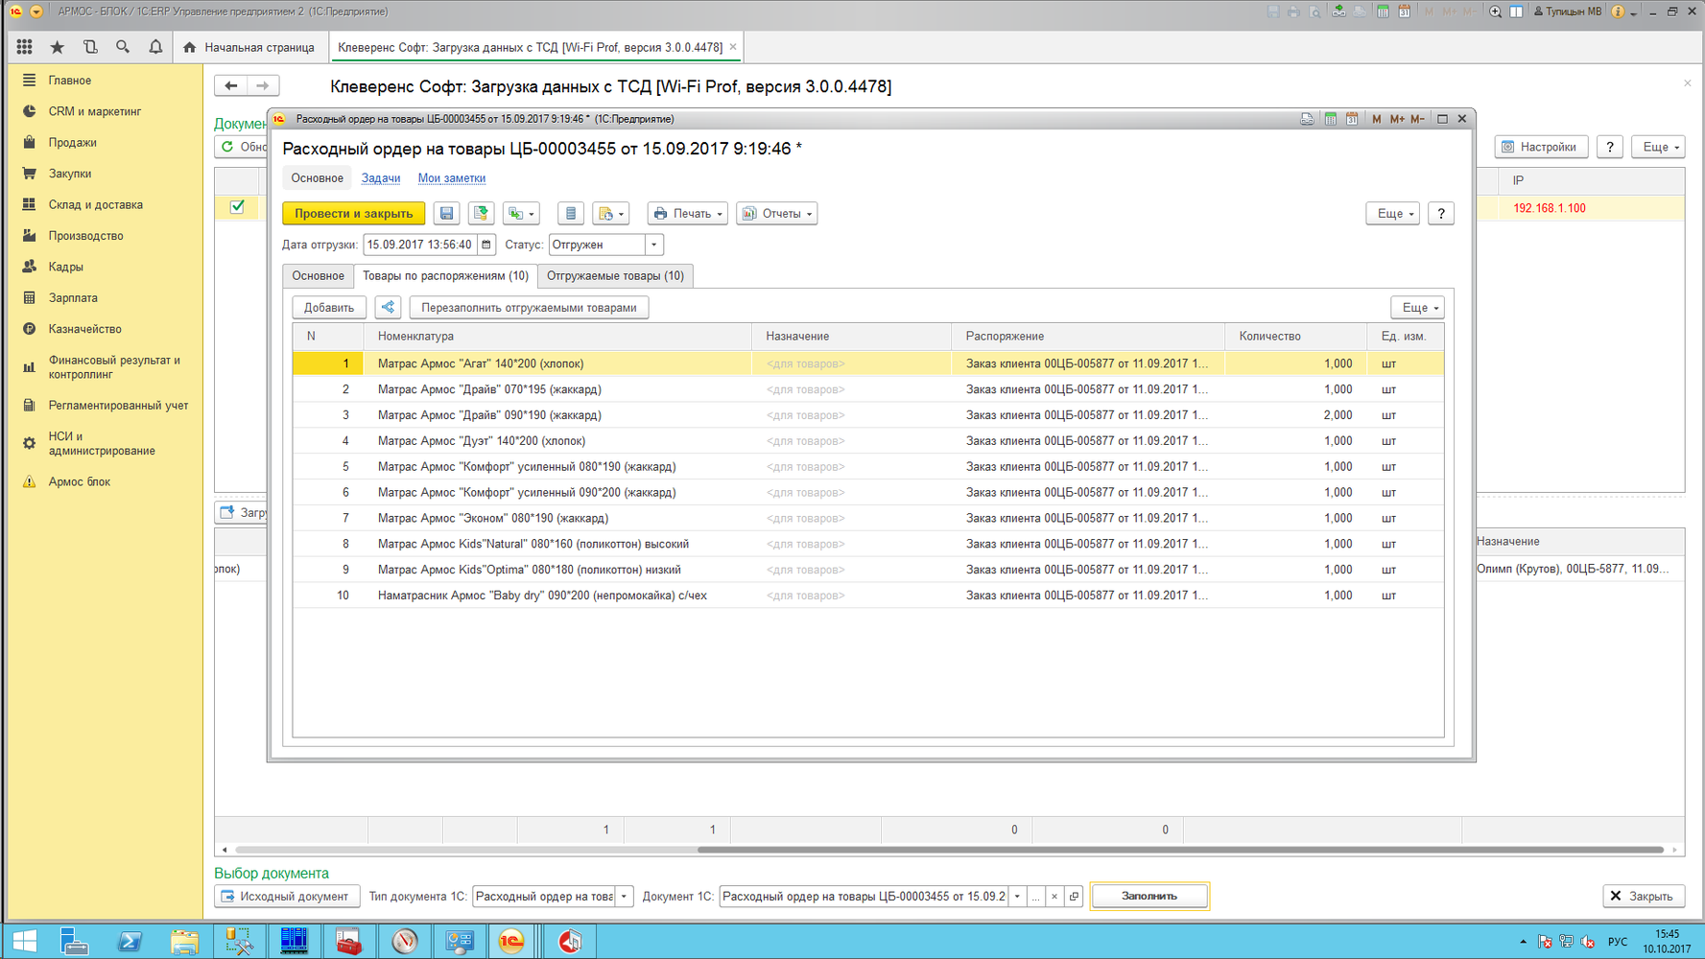Image resolution: width=1705 pixels, height=959 pixels.
Task: Open the History icon in top panel
Action: [x=90, y=47]
